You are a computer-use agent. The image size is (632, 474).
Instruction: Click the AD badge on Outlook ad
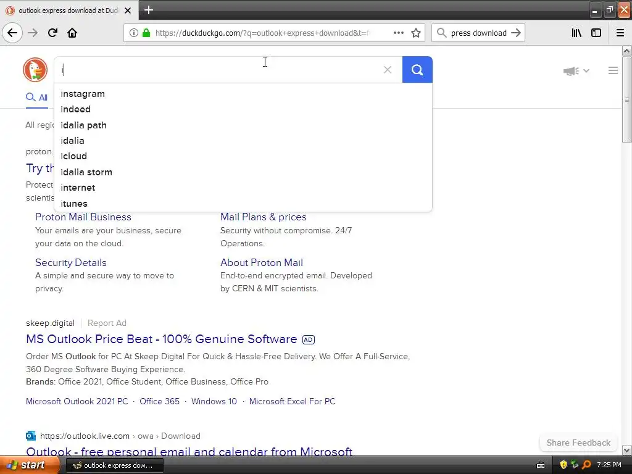[x=309, y=340]
